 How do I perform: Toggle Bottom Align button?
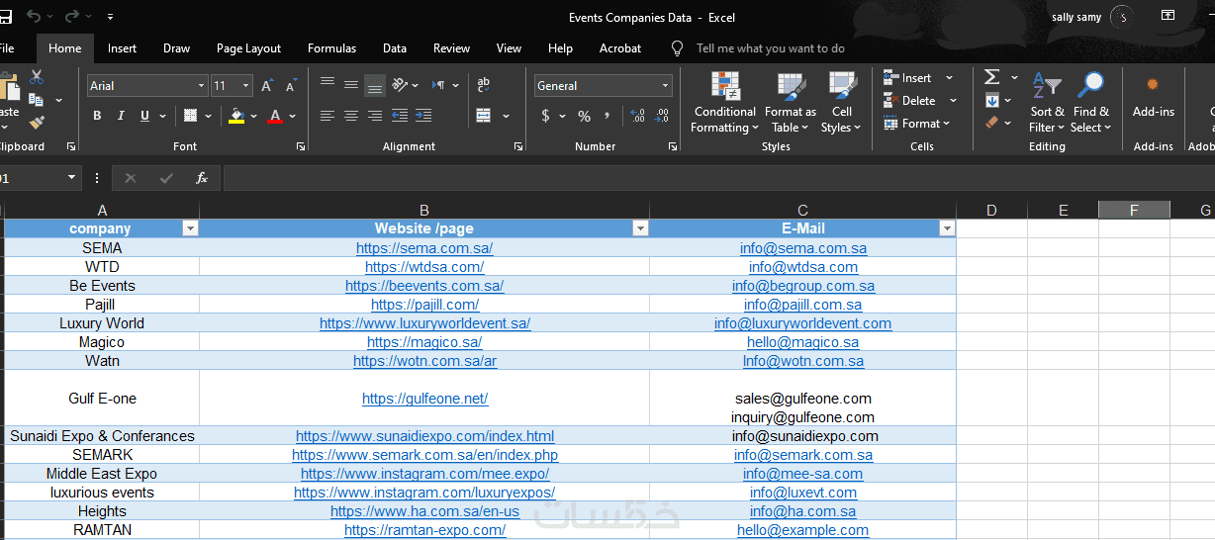pyautogui.click(x=375, y=85)
